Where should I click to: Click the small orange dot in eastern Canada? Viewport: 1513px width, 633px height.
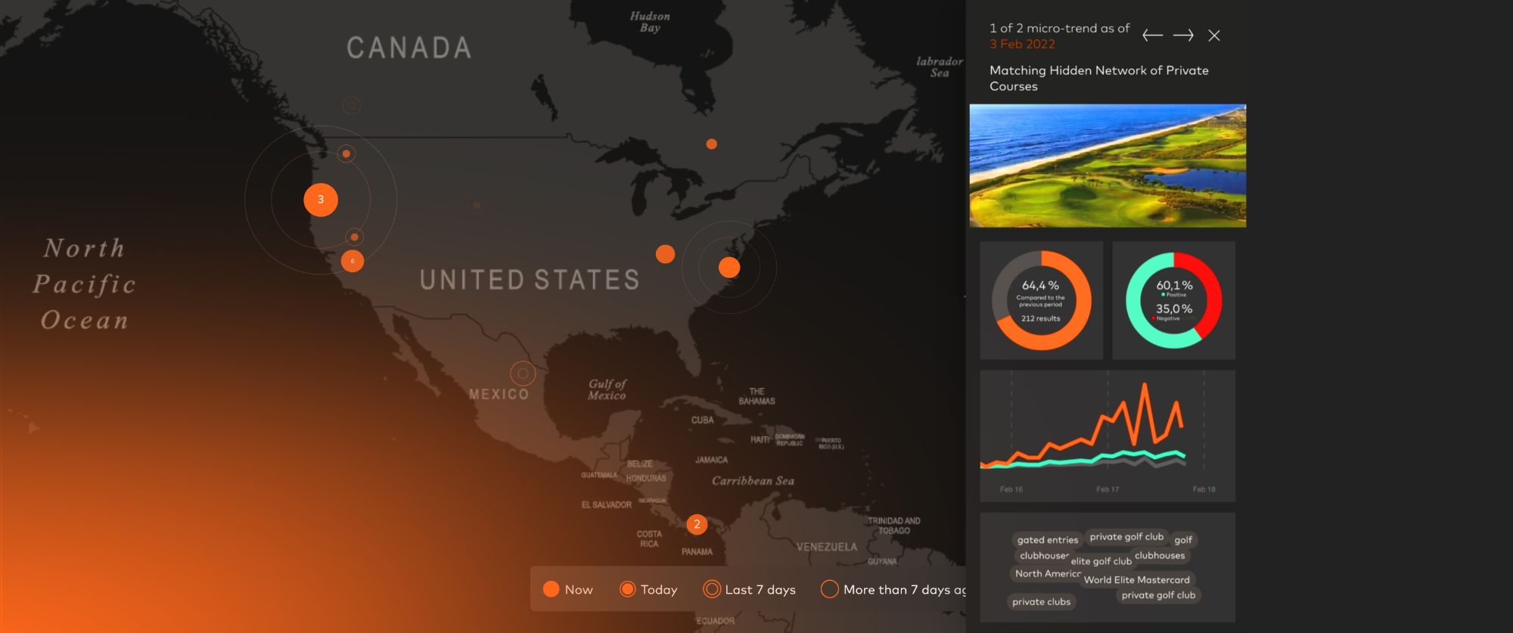711,144
